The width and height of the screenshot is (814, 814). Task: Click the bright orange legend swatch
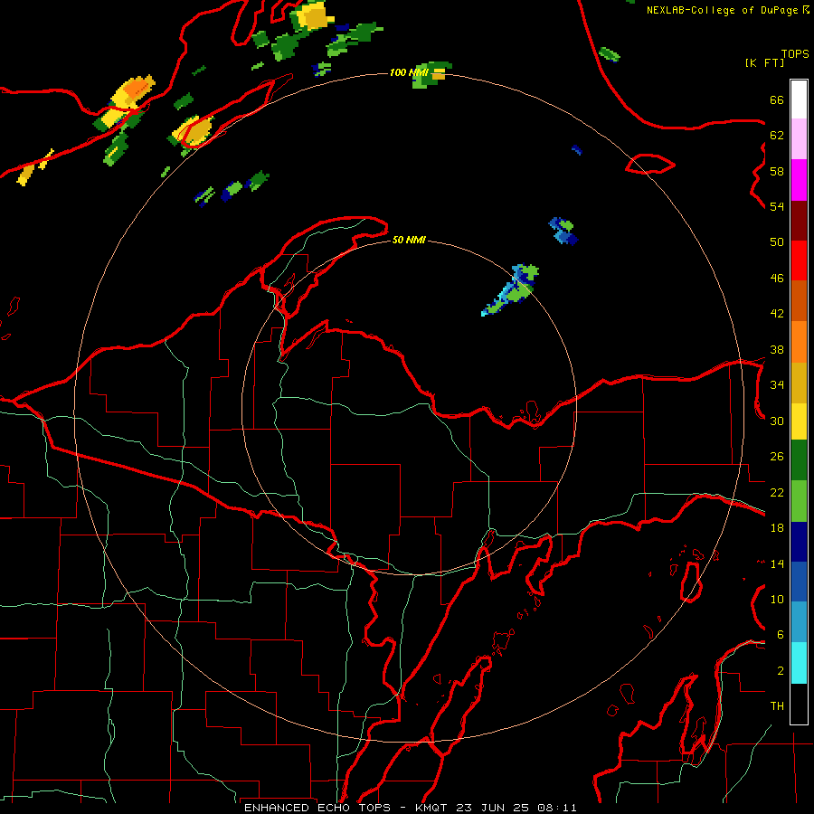799,342
